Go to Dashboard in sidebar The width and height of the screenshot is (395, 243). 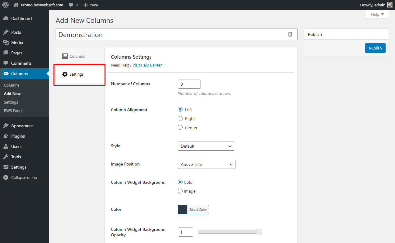pos(24,19)
